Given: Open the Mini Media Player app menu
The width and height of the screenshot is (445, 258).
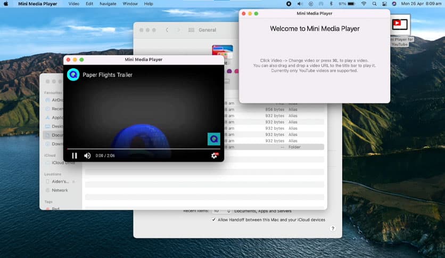Looking at the screenshot, I should (x=38, y=4).
